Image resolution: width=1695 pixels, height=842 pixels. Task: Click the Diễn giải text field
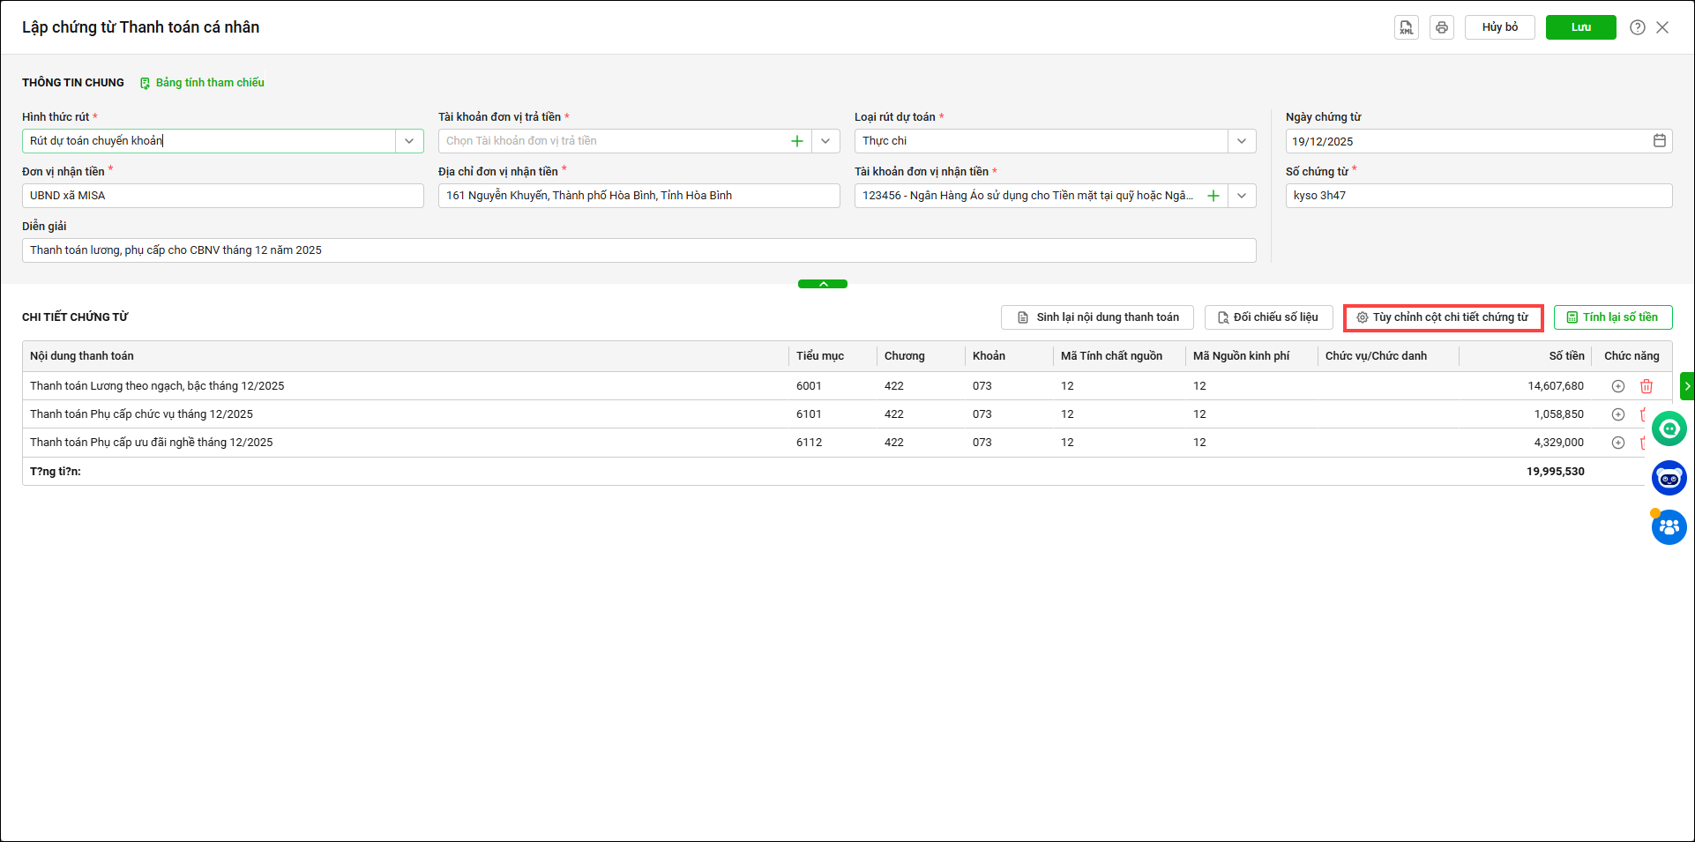[638, 250]
